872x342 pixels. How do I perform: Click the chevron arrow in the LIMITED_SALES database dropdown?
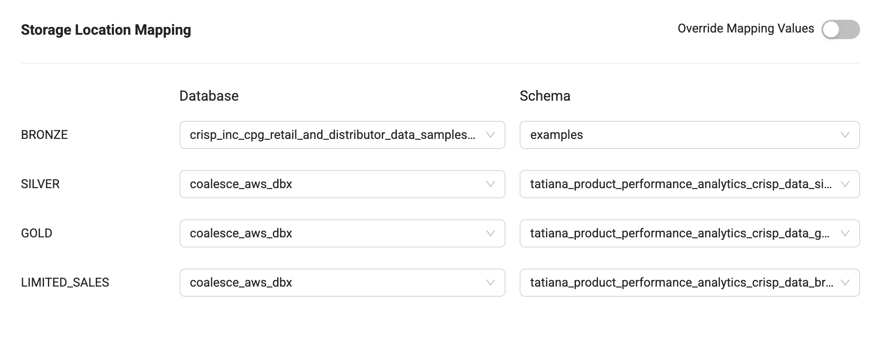491,283
